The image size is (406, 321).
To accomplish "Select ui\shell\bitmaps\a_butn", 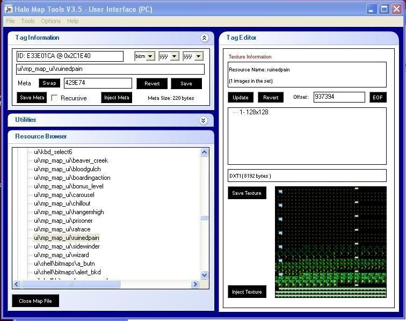I will 64,264.
